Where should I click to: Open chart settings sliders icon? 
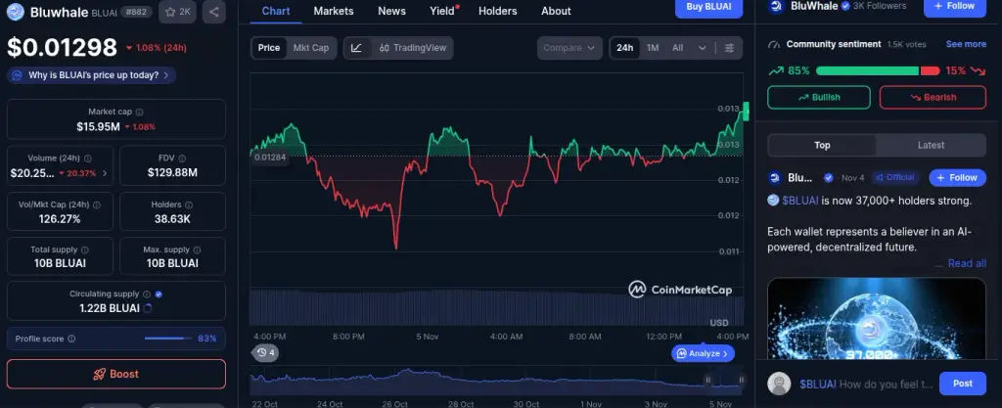tap(729, 48)
